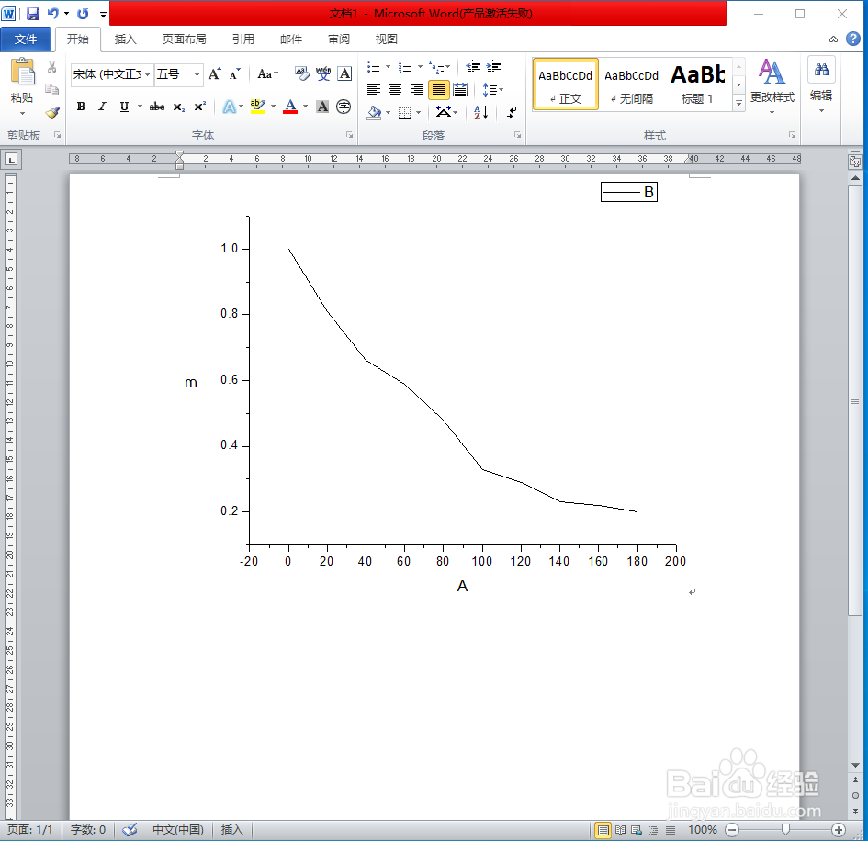Apply strikethrough (abc) formatting
Viewport: 868px width, 841px height.
pyautogui.click(x=157, y=107)
